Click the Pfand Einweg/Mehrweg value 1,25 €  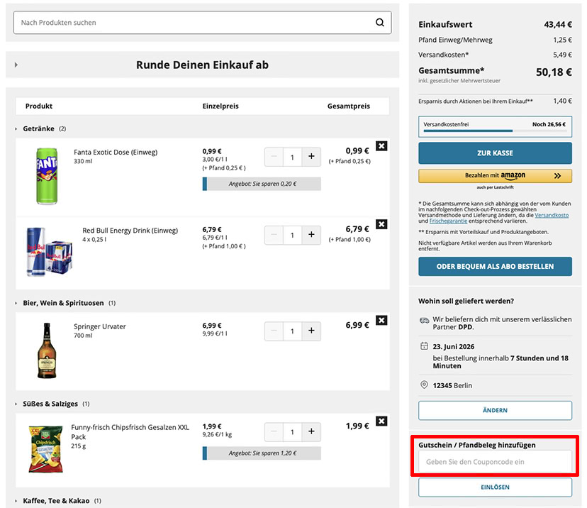pos(562,40)
